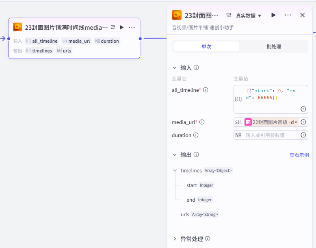Switch to the 批处理 tab
This screenshot has height=248, width=316.
273,47
